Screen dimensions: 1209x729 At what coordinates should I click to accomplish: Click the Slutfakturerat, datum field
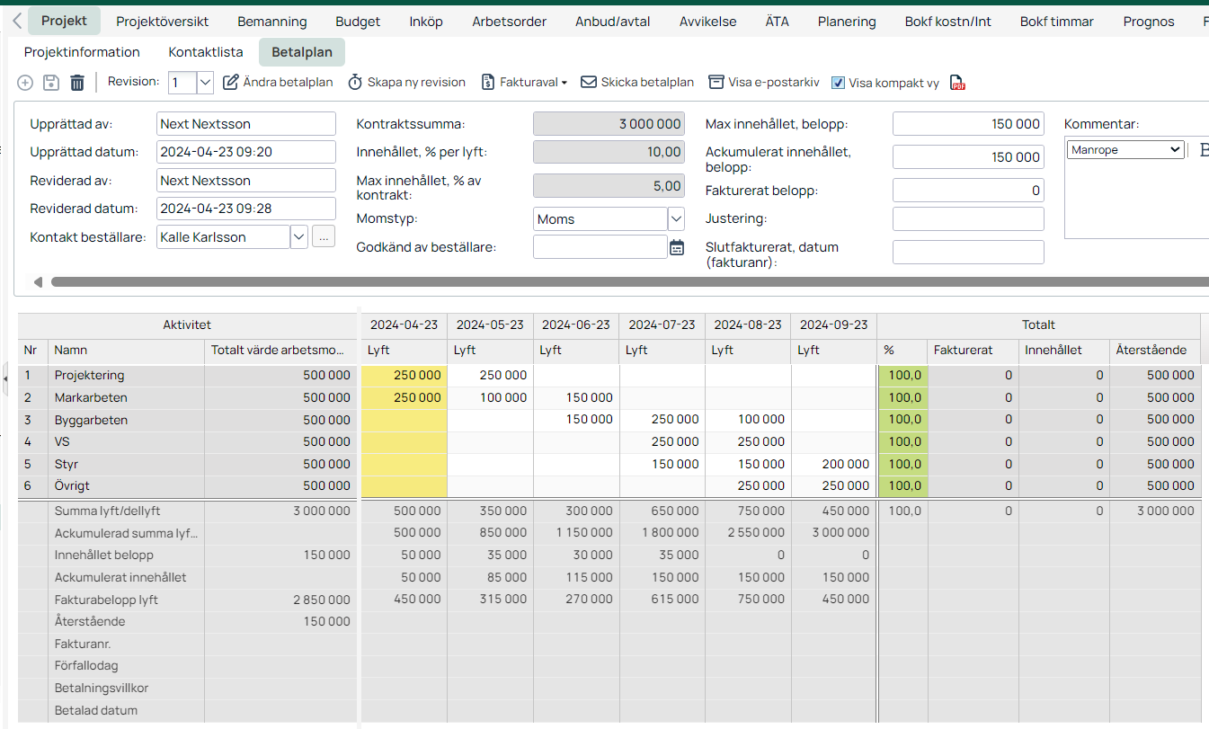tap(968, 253)
